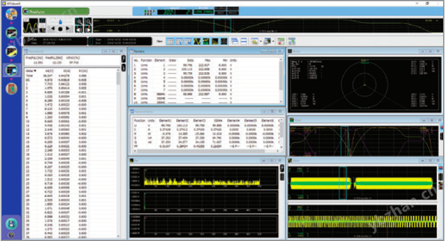The width and height of the screenshot is (445, 241).
Task: Click cyan selection box on overview waveform
Action: coord(222,26)
